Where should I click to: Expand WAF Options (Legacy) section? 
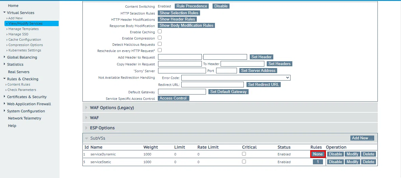click(86, 108)
